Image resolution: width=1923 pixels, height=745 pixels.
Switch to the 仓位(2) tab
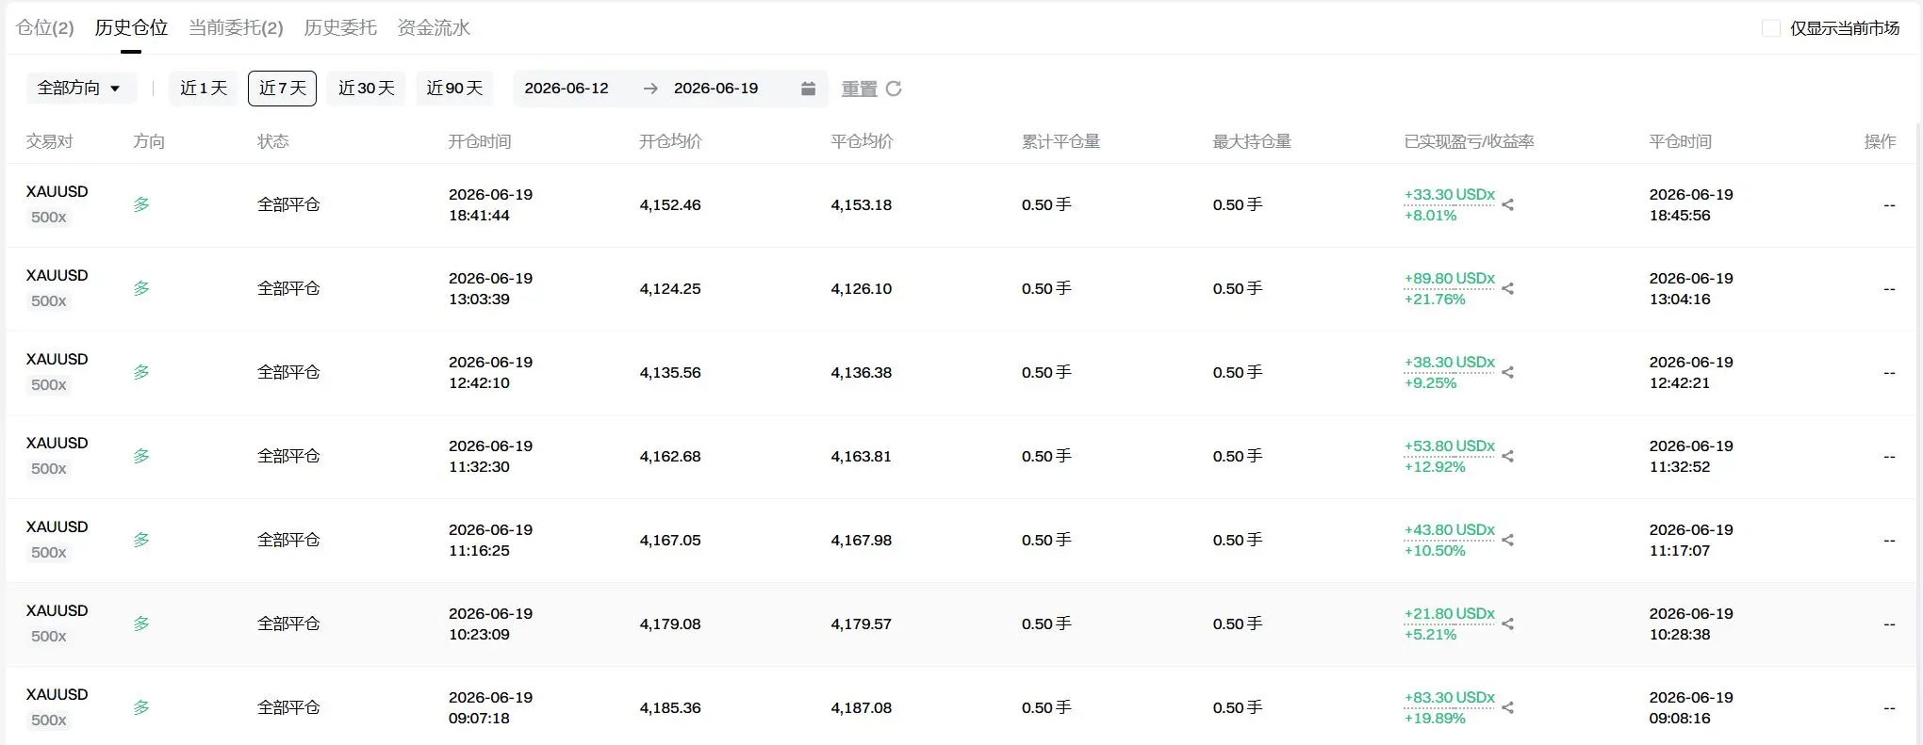tap(45, 27)
